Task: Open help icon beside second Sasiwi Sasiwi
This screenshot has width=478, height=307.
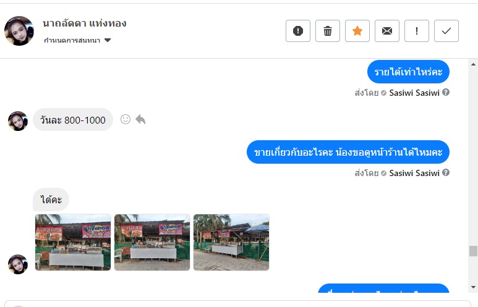Action: tap(446, 173)
